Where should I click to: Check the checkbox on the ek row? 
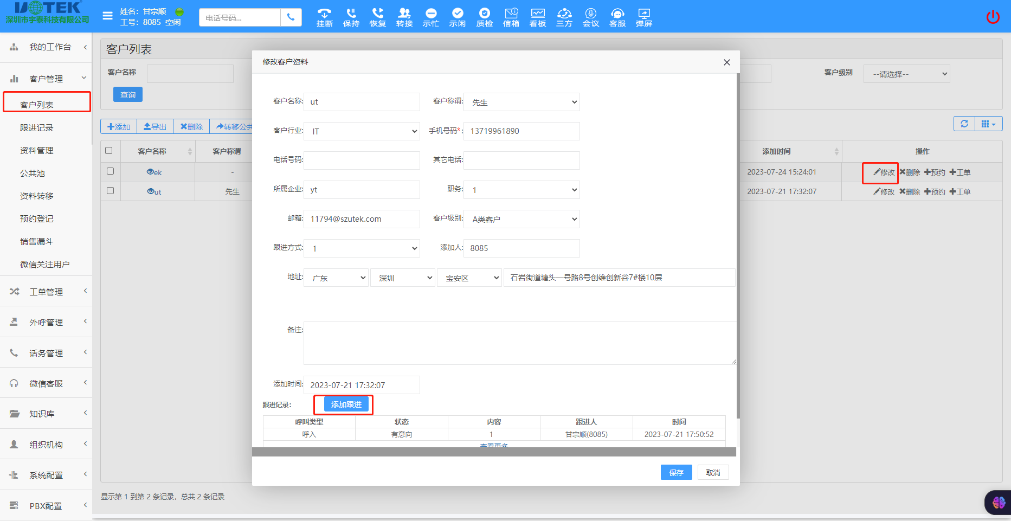coord(110,171)
